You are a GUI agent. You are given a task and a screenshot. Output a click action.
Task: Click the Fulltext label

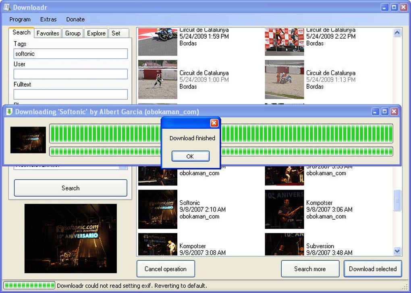point(22,84)
